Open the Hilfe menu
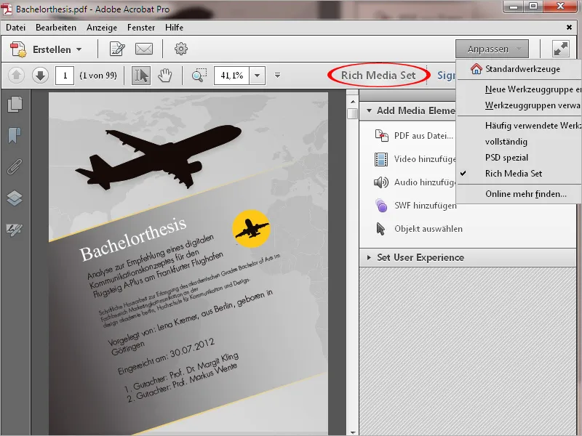 (174, 28)
